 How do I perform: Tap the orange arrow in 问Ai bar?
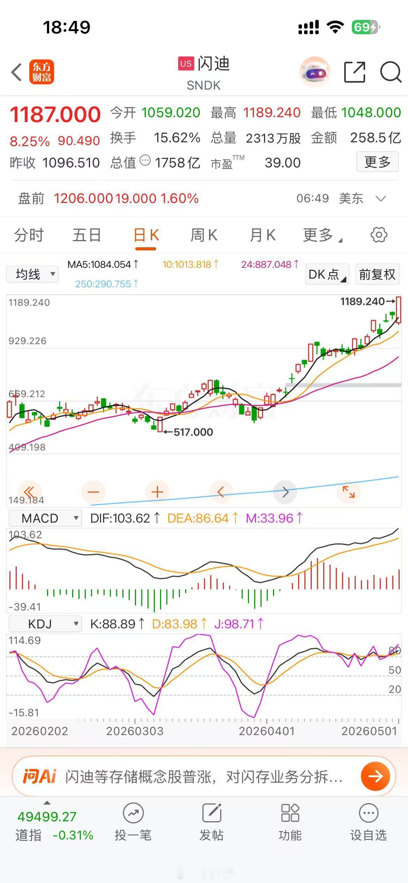[x=375, y=776]
